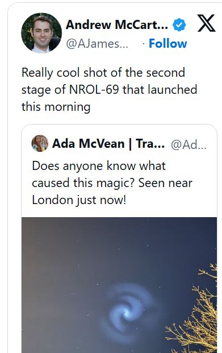This screenshot has height=353, width=222.
Task: Open Ada McVean's small avatar
Action: (x=40, y=143)
